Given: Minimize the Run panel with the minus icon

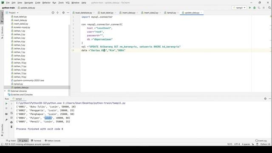Looking at the screenshot, I should tap(269, 99).
